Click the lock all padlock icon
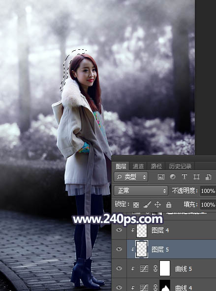This screenshot has height=291, width=216. [168, 205]
